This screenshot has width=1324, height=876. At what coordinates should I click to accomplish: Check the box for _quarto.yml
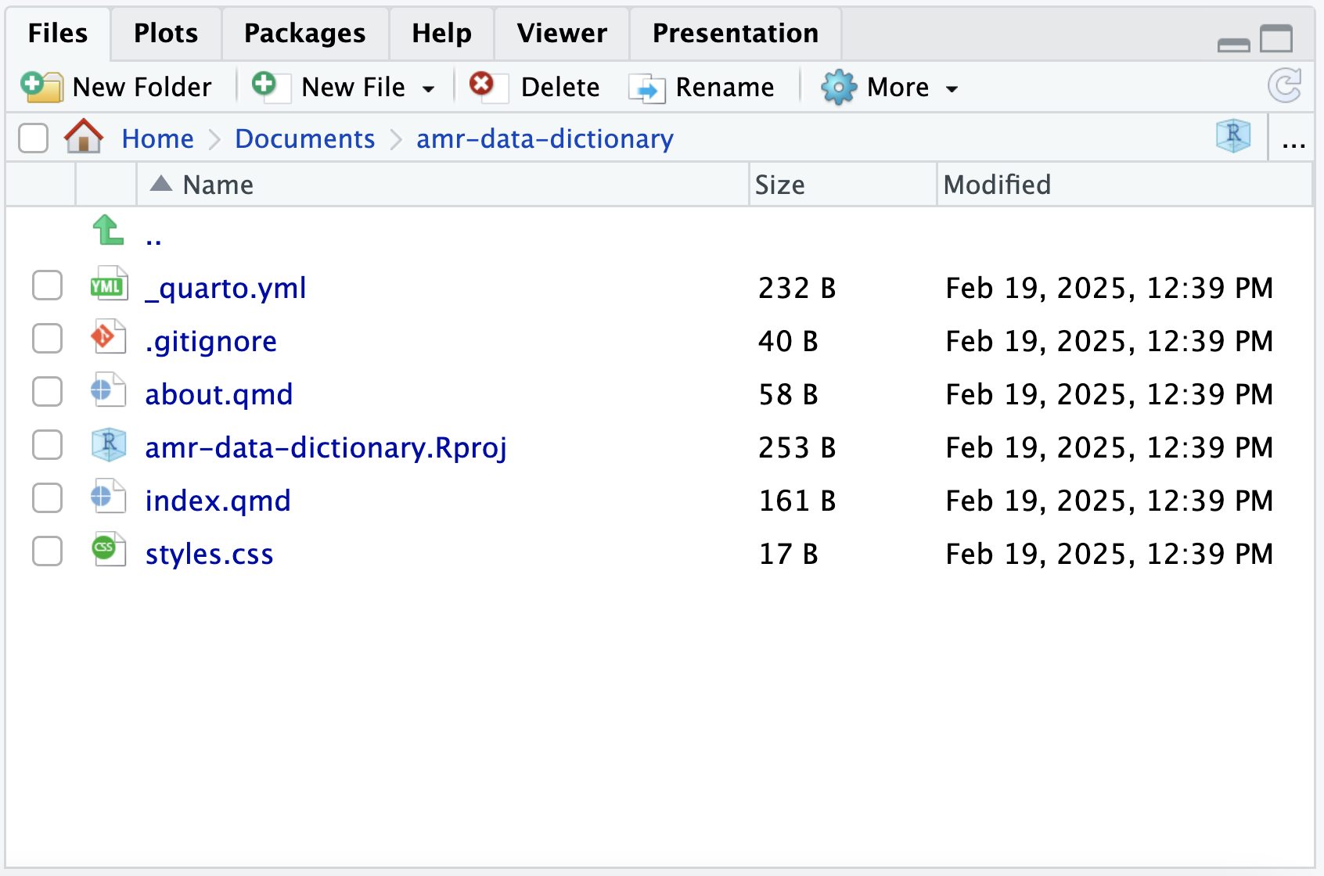pos(48,285)
